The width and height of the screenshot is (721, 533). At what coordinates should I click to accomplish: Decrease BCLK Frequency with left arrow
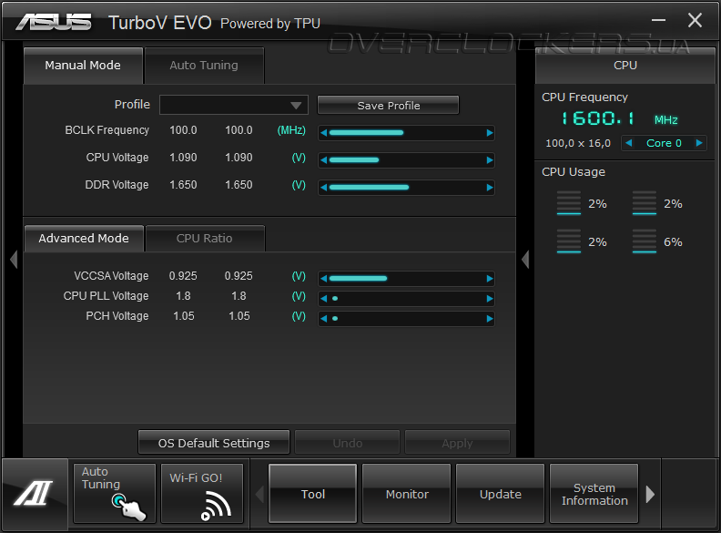[x=324, y=133]
